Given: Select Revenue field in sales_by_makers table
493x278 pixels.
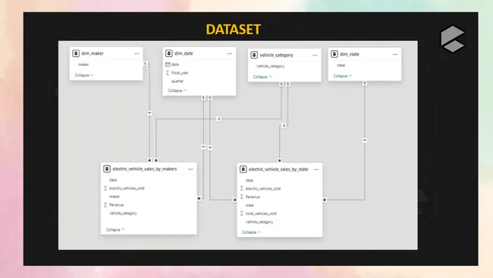Looking at the screenshot, I should pos(116,204).
